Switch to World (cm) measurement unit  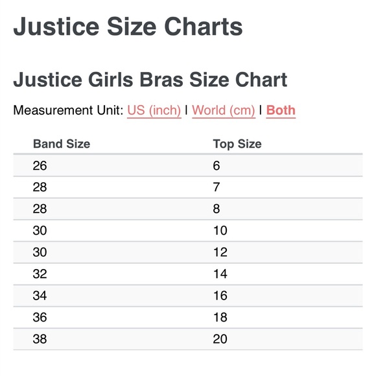pyautogui.click(x=224, y=111)
